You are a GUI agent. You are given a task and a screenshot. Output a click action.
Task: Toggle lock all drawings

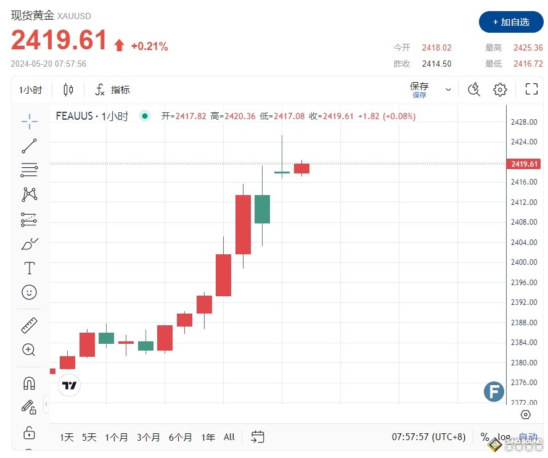29,431
